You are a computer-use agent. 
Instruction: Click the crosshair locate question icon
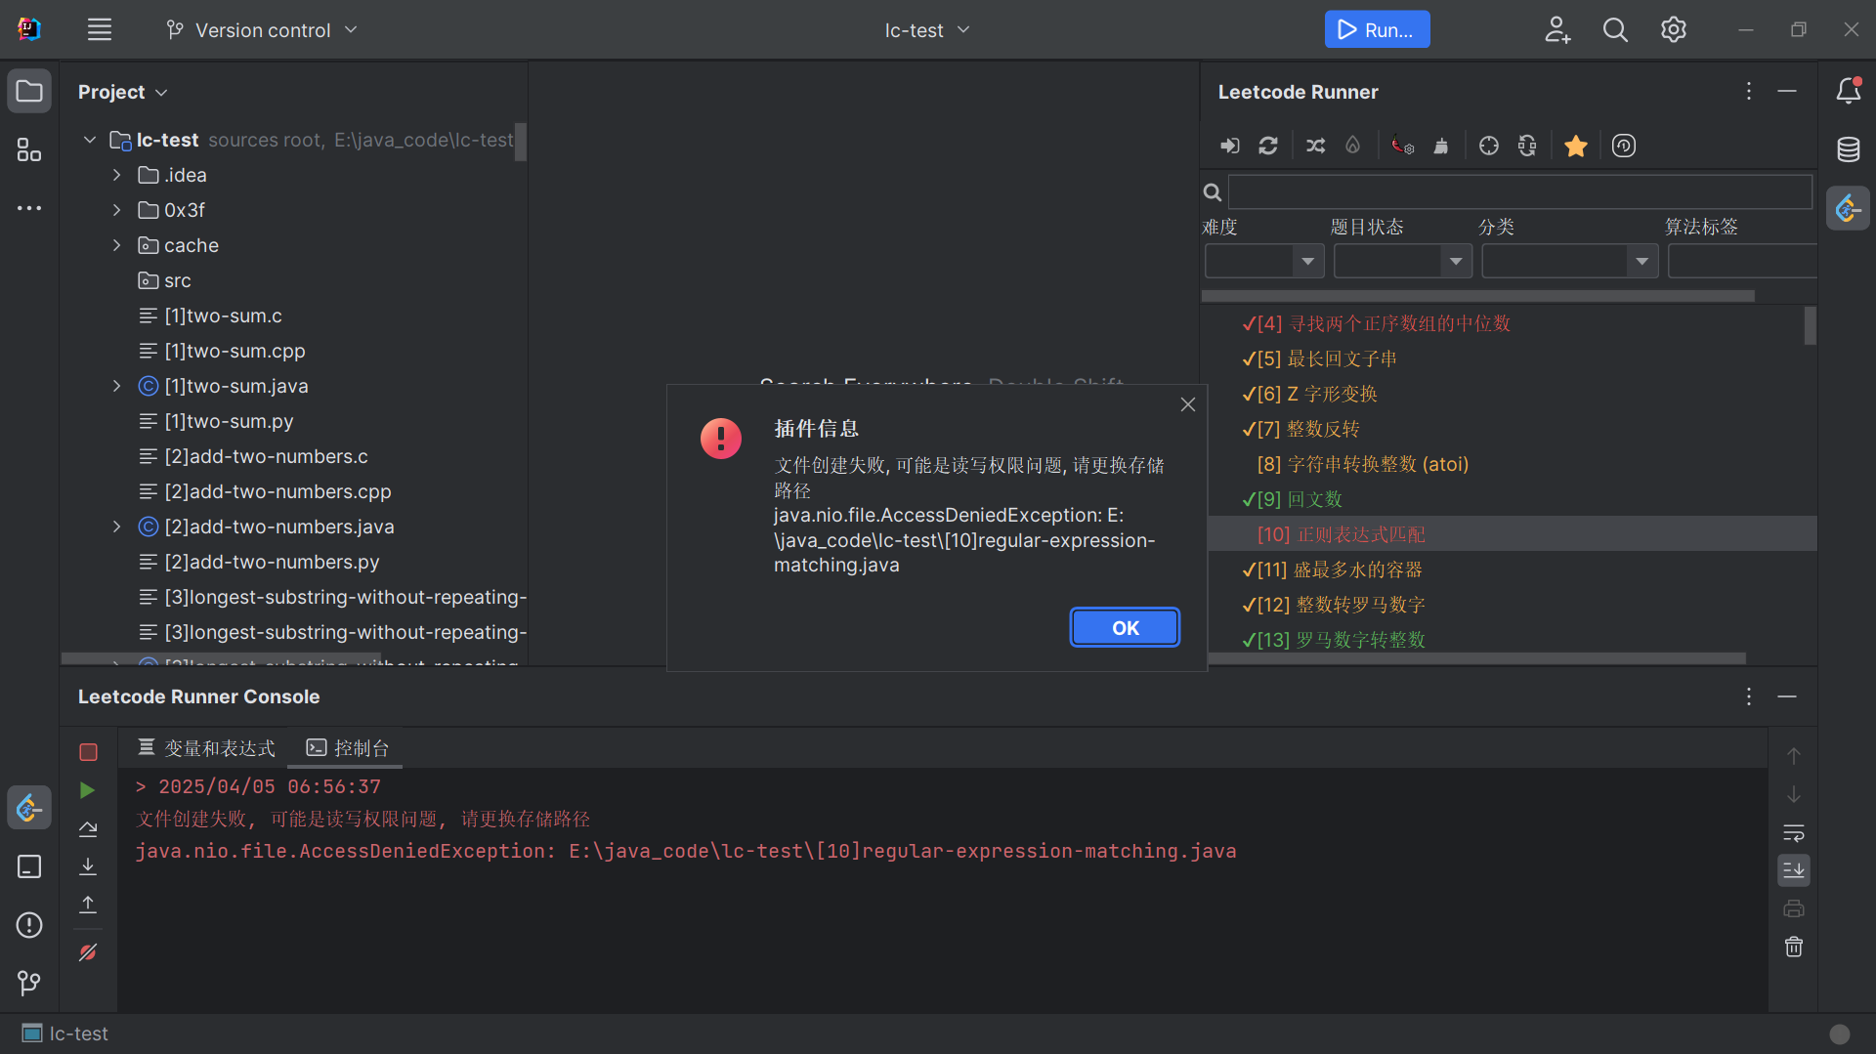[x=1489, y=146]
